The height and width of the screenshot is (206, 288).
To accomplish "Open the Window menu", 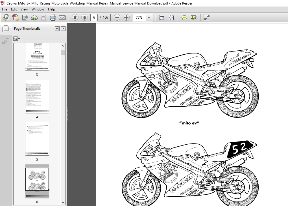I will coord(38,9).
